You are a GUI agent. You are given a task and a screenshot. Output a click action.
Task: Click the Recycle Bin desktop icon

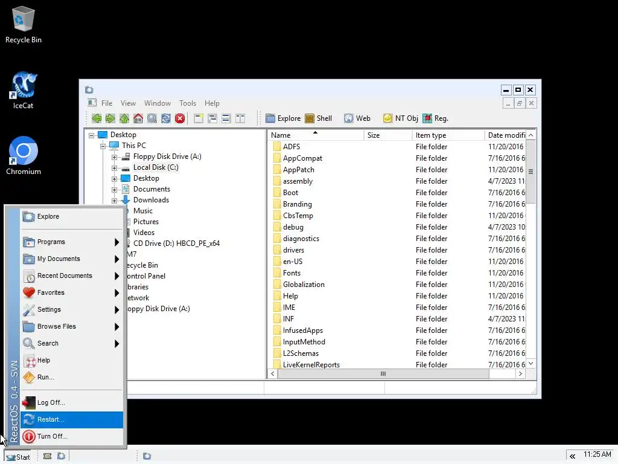(x=24, y=25)
